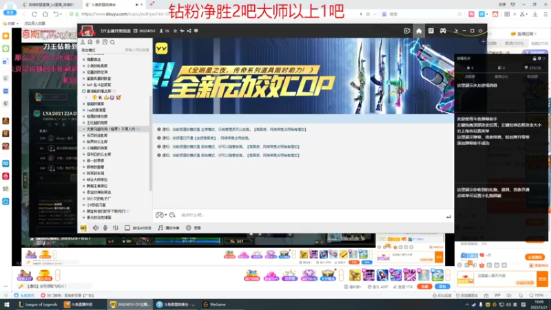Image resolution: width=551 pixels, height=310 pixels.
Task: Click the second icon above the channel list
Action: 90,42
